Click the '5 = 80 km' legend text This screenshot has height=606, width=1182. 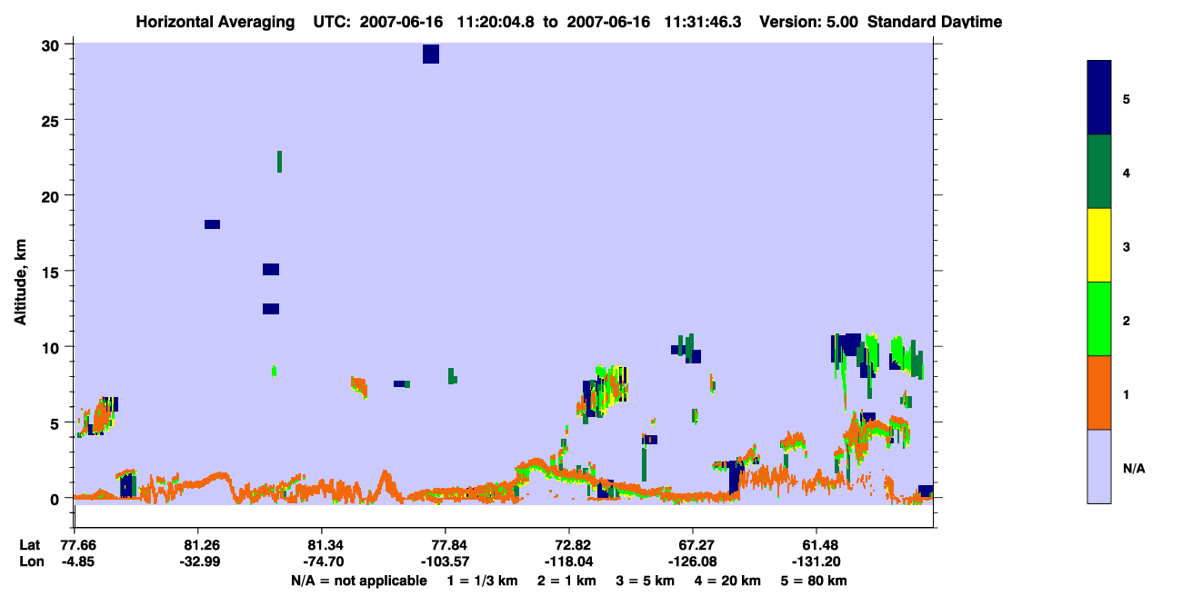(x=815, y=581)
